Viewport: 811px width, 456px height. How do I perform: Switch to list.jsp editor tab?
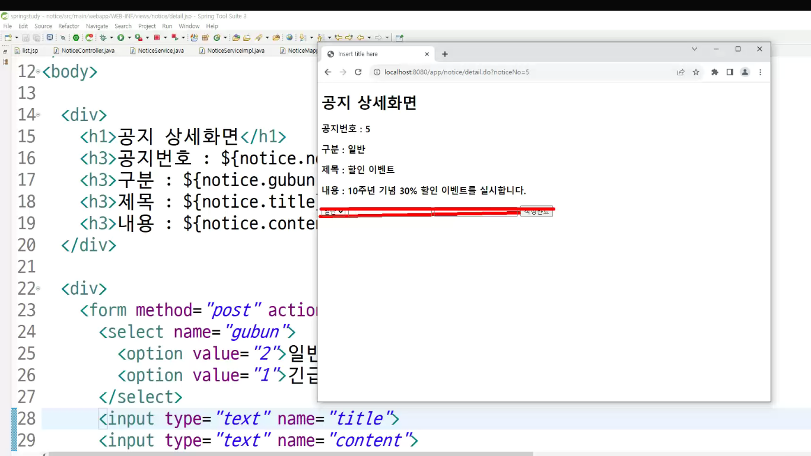(26, 51)
